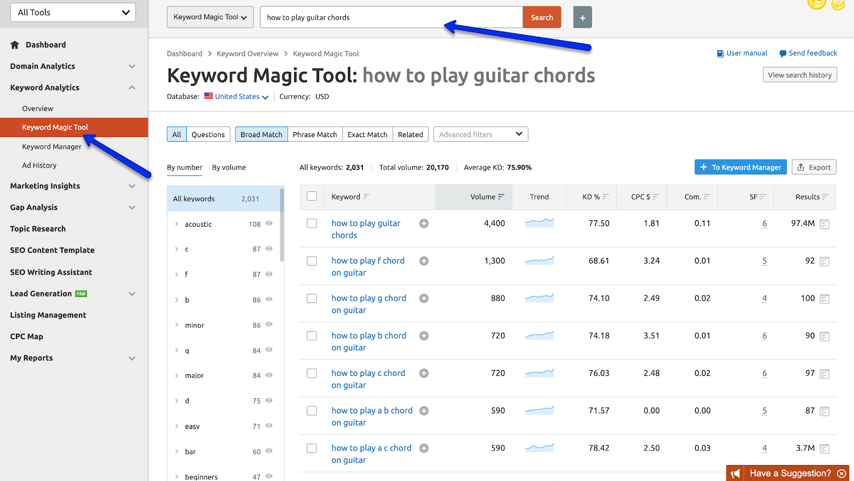
Task: Switch the group sorting to By volume
Action: pos(229,167)
